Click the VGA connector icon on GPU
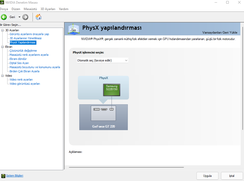 coord(112,109)
